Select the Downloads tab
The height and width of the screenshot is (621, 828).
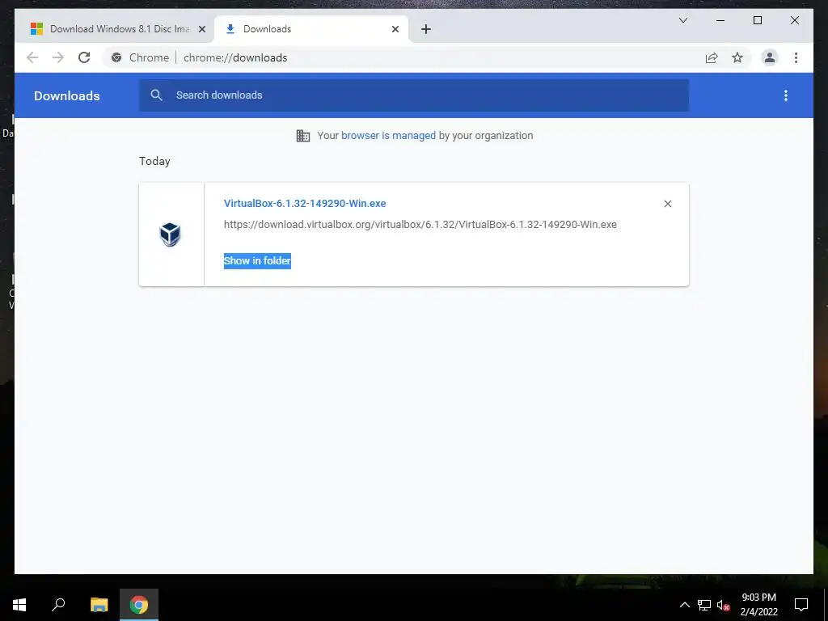tap(310, 29)
